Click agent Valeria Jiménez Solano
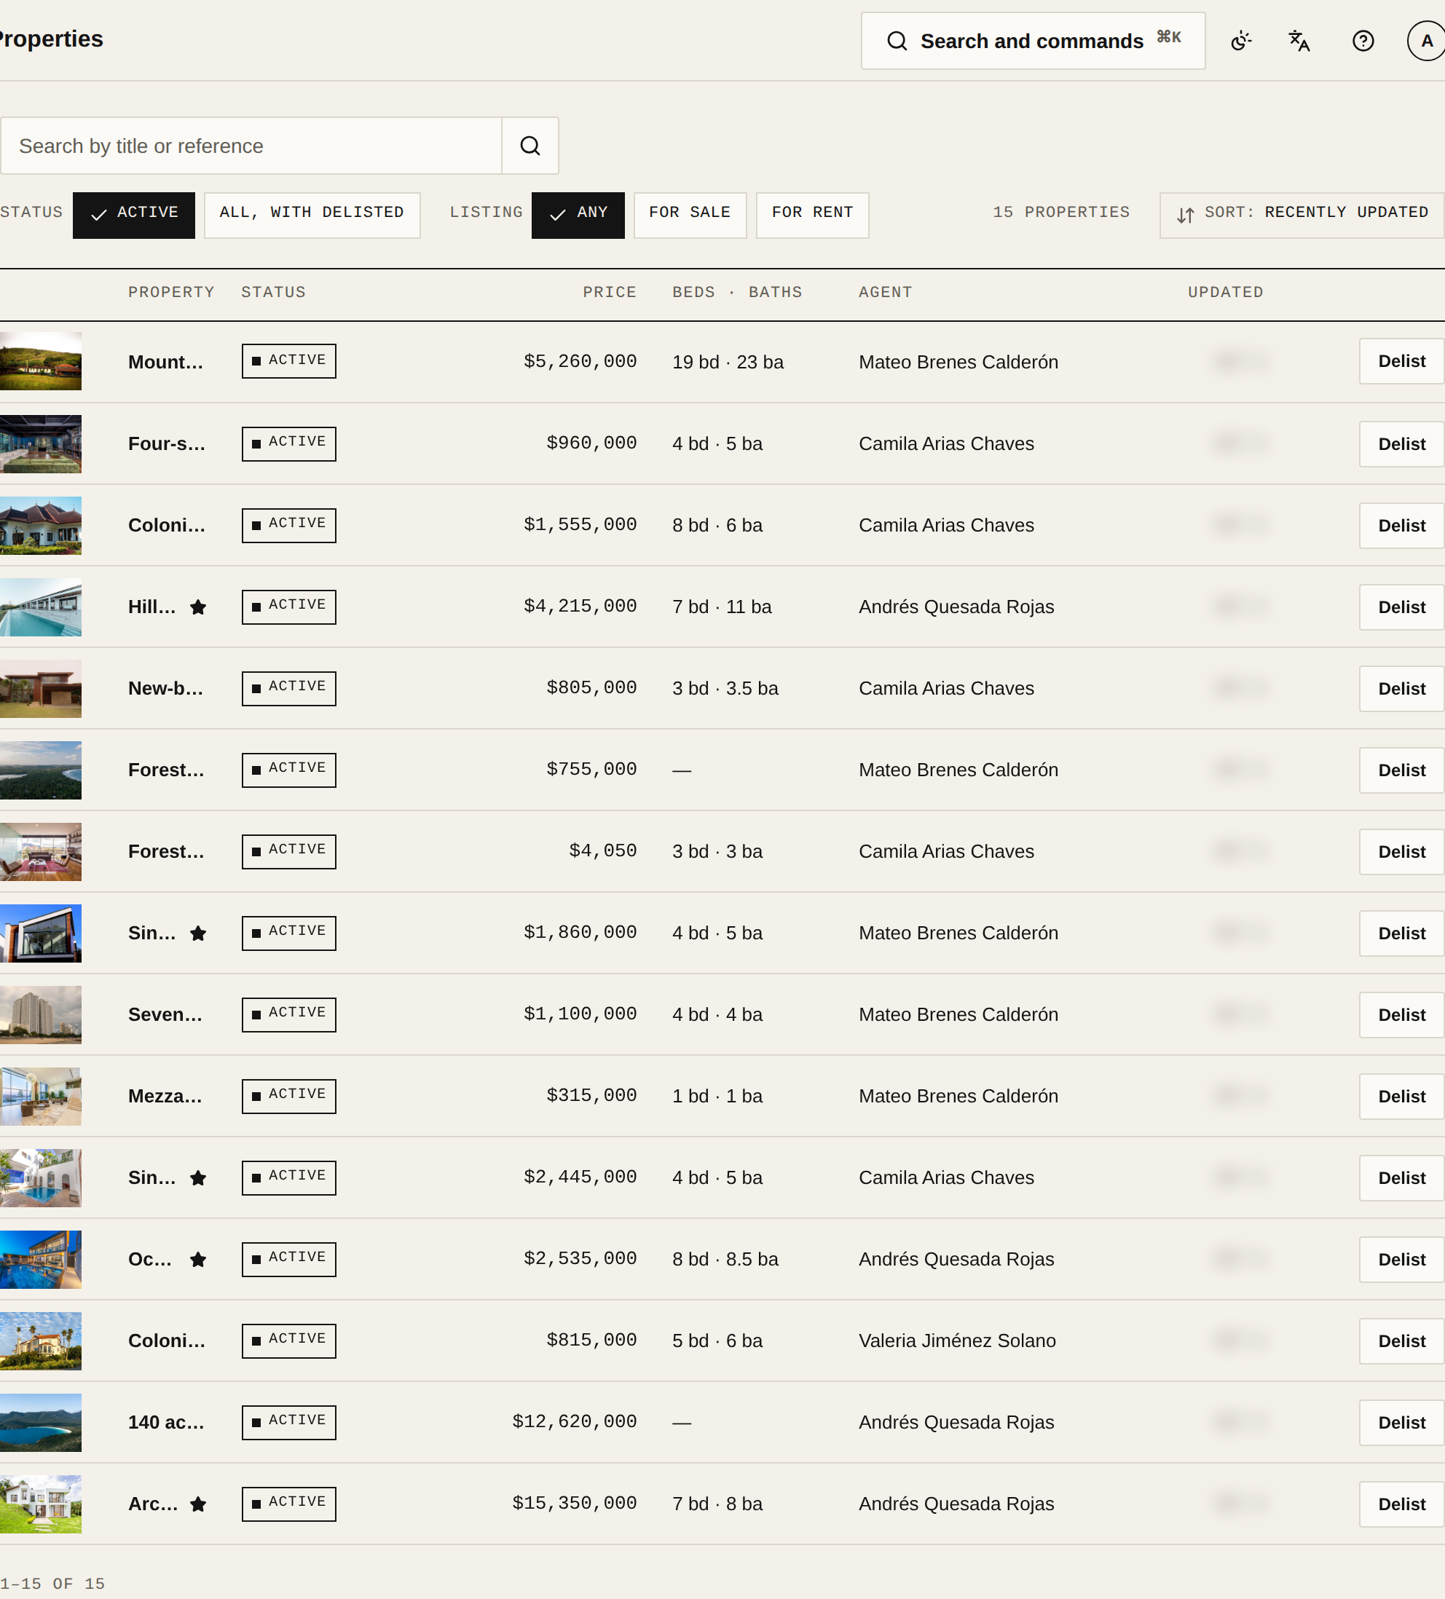1445x1599 pixels. click(957, 1341)
